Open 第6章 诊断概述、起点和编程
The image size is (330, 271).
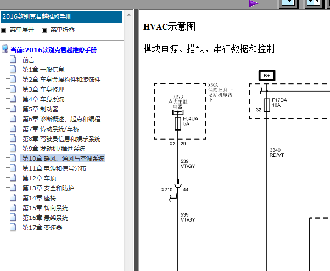pyautogui.click(x=61, y=119)
